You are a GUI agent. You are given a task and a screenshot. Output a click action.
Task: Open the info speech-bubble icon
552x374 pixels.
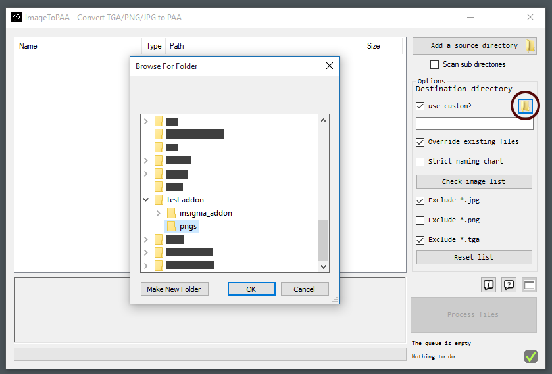coord(488,285)
